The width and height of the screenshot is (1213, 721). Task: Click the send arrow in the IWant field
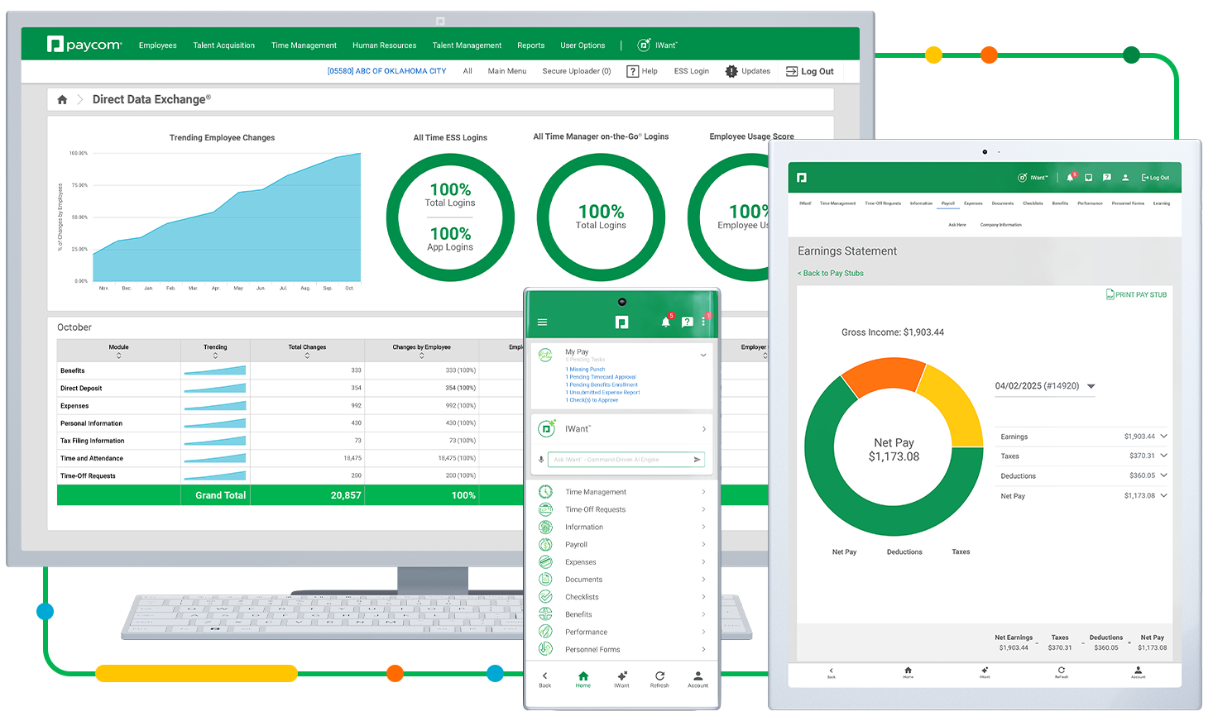click(697, 460)
